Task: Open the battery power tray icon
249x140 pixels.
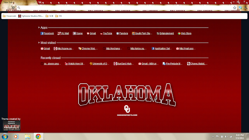Action: [222, 136]
